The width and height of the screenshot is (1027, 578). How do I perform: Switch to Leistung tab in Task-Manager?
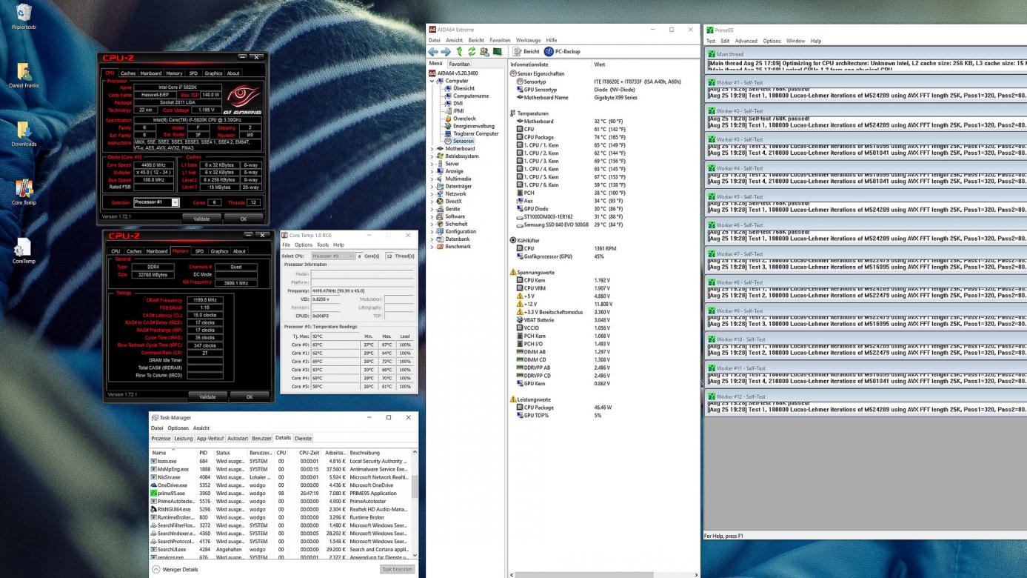(183, 439)
